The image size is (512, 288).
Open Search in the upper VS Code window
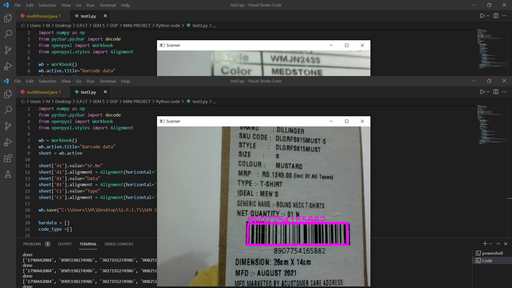click(x=8, y=34)
